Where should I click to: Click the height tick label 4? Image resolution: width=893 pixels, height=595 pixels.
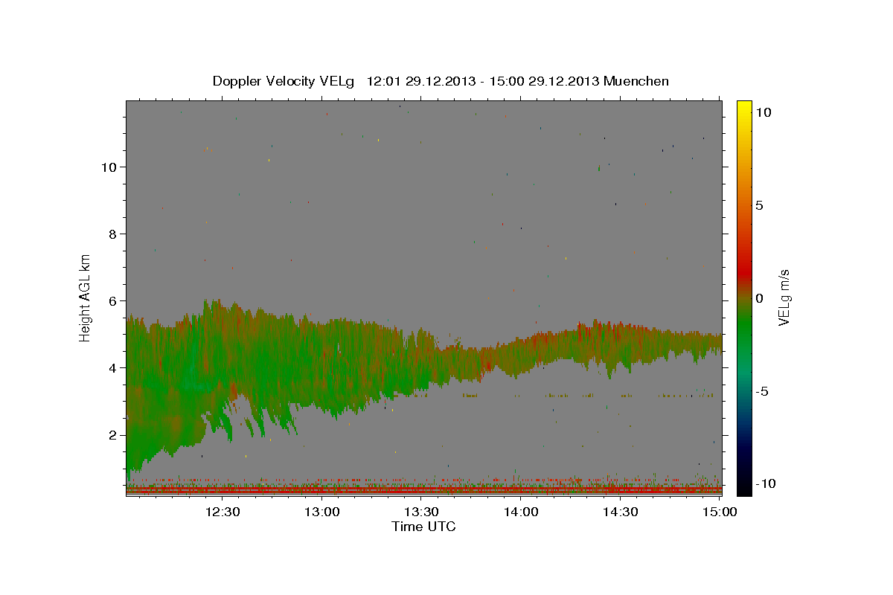(x=113, y=368)
